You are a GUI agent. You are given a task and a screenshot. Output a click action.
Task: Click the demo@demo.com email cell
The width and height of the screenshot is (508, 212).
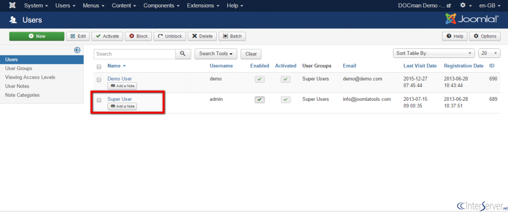point(363,79)
